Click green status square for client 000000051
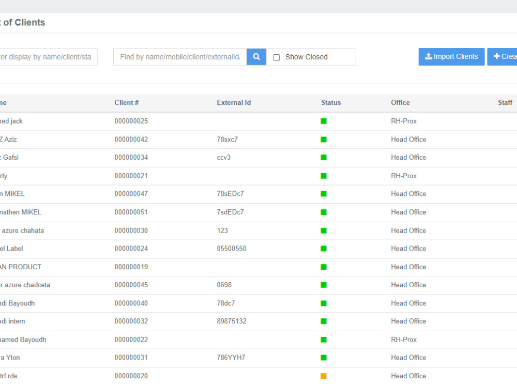Viewport: 517px width, 387px height. coord(324,212)
